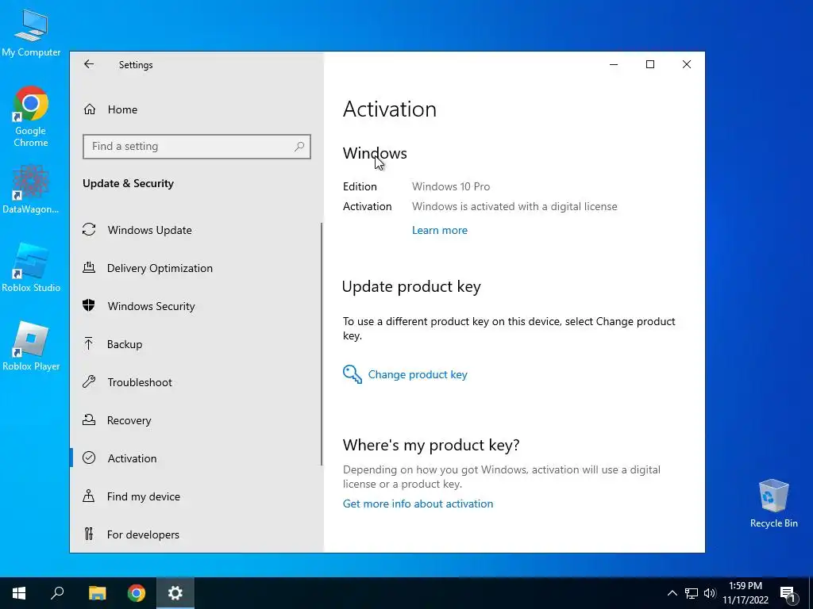
Task: Select the Windows Update sync icon
Action: [89, 229]
